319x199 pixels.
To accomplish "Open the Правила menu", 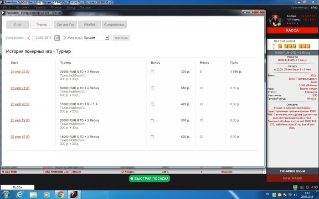I will click(40, 7).
